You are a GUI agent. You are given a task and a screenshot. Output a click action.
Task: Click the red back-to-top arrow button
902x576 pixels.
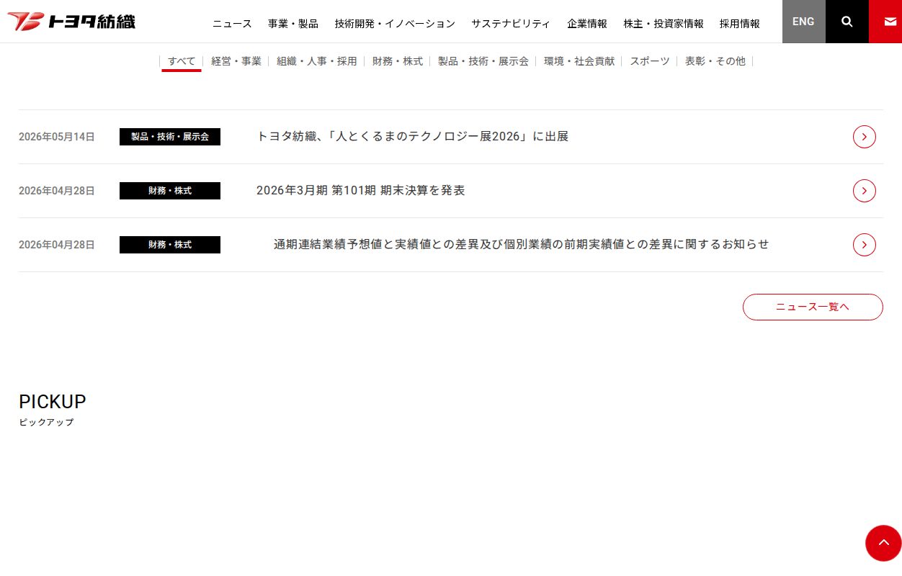coord(883,543)
